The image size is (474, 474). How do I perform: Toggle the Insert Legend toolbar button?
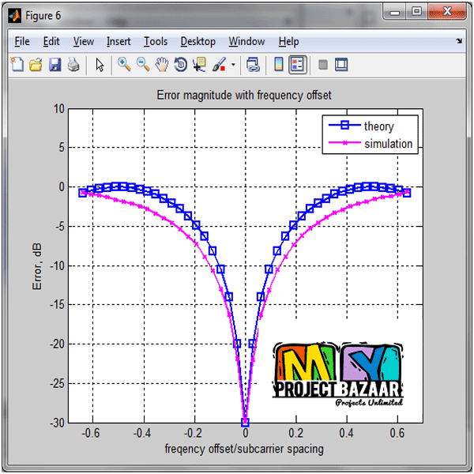tap(298, 65)
